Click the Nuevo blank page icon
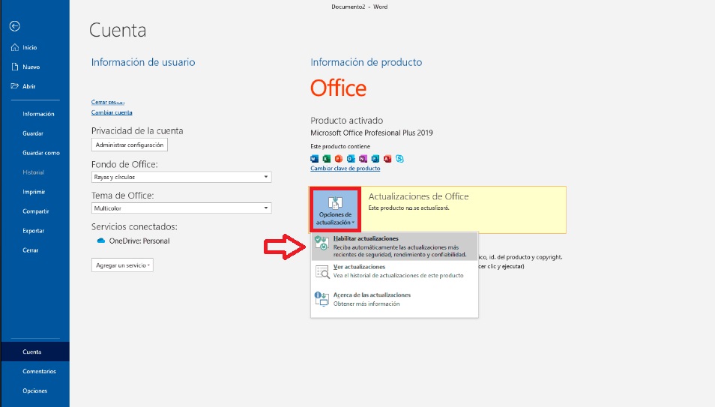The image size is (715, 407). [14, 67]
